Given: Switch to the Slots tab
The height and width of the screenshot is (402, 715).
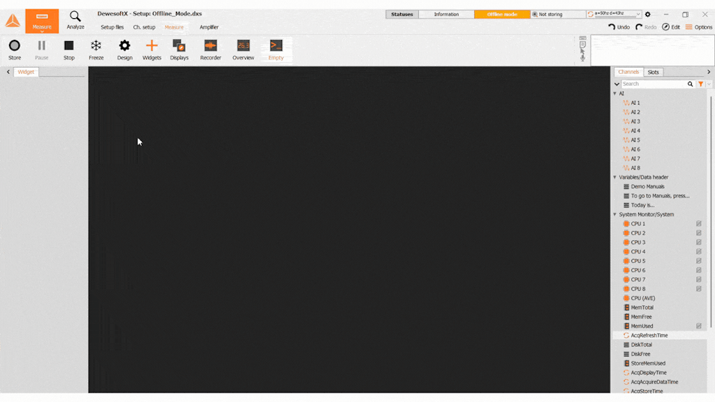Looking at the screenshot, I should point(653,72).
